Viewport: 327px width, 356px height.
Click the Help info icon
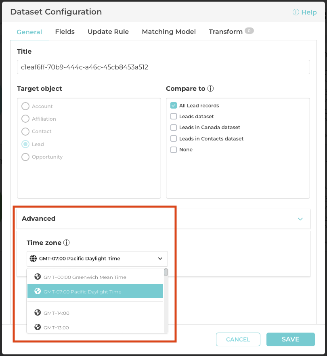tap(296, 13)
